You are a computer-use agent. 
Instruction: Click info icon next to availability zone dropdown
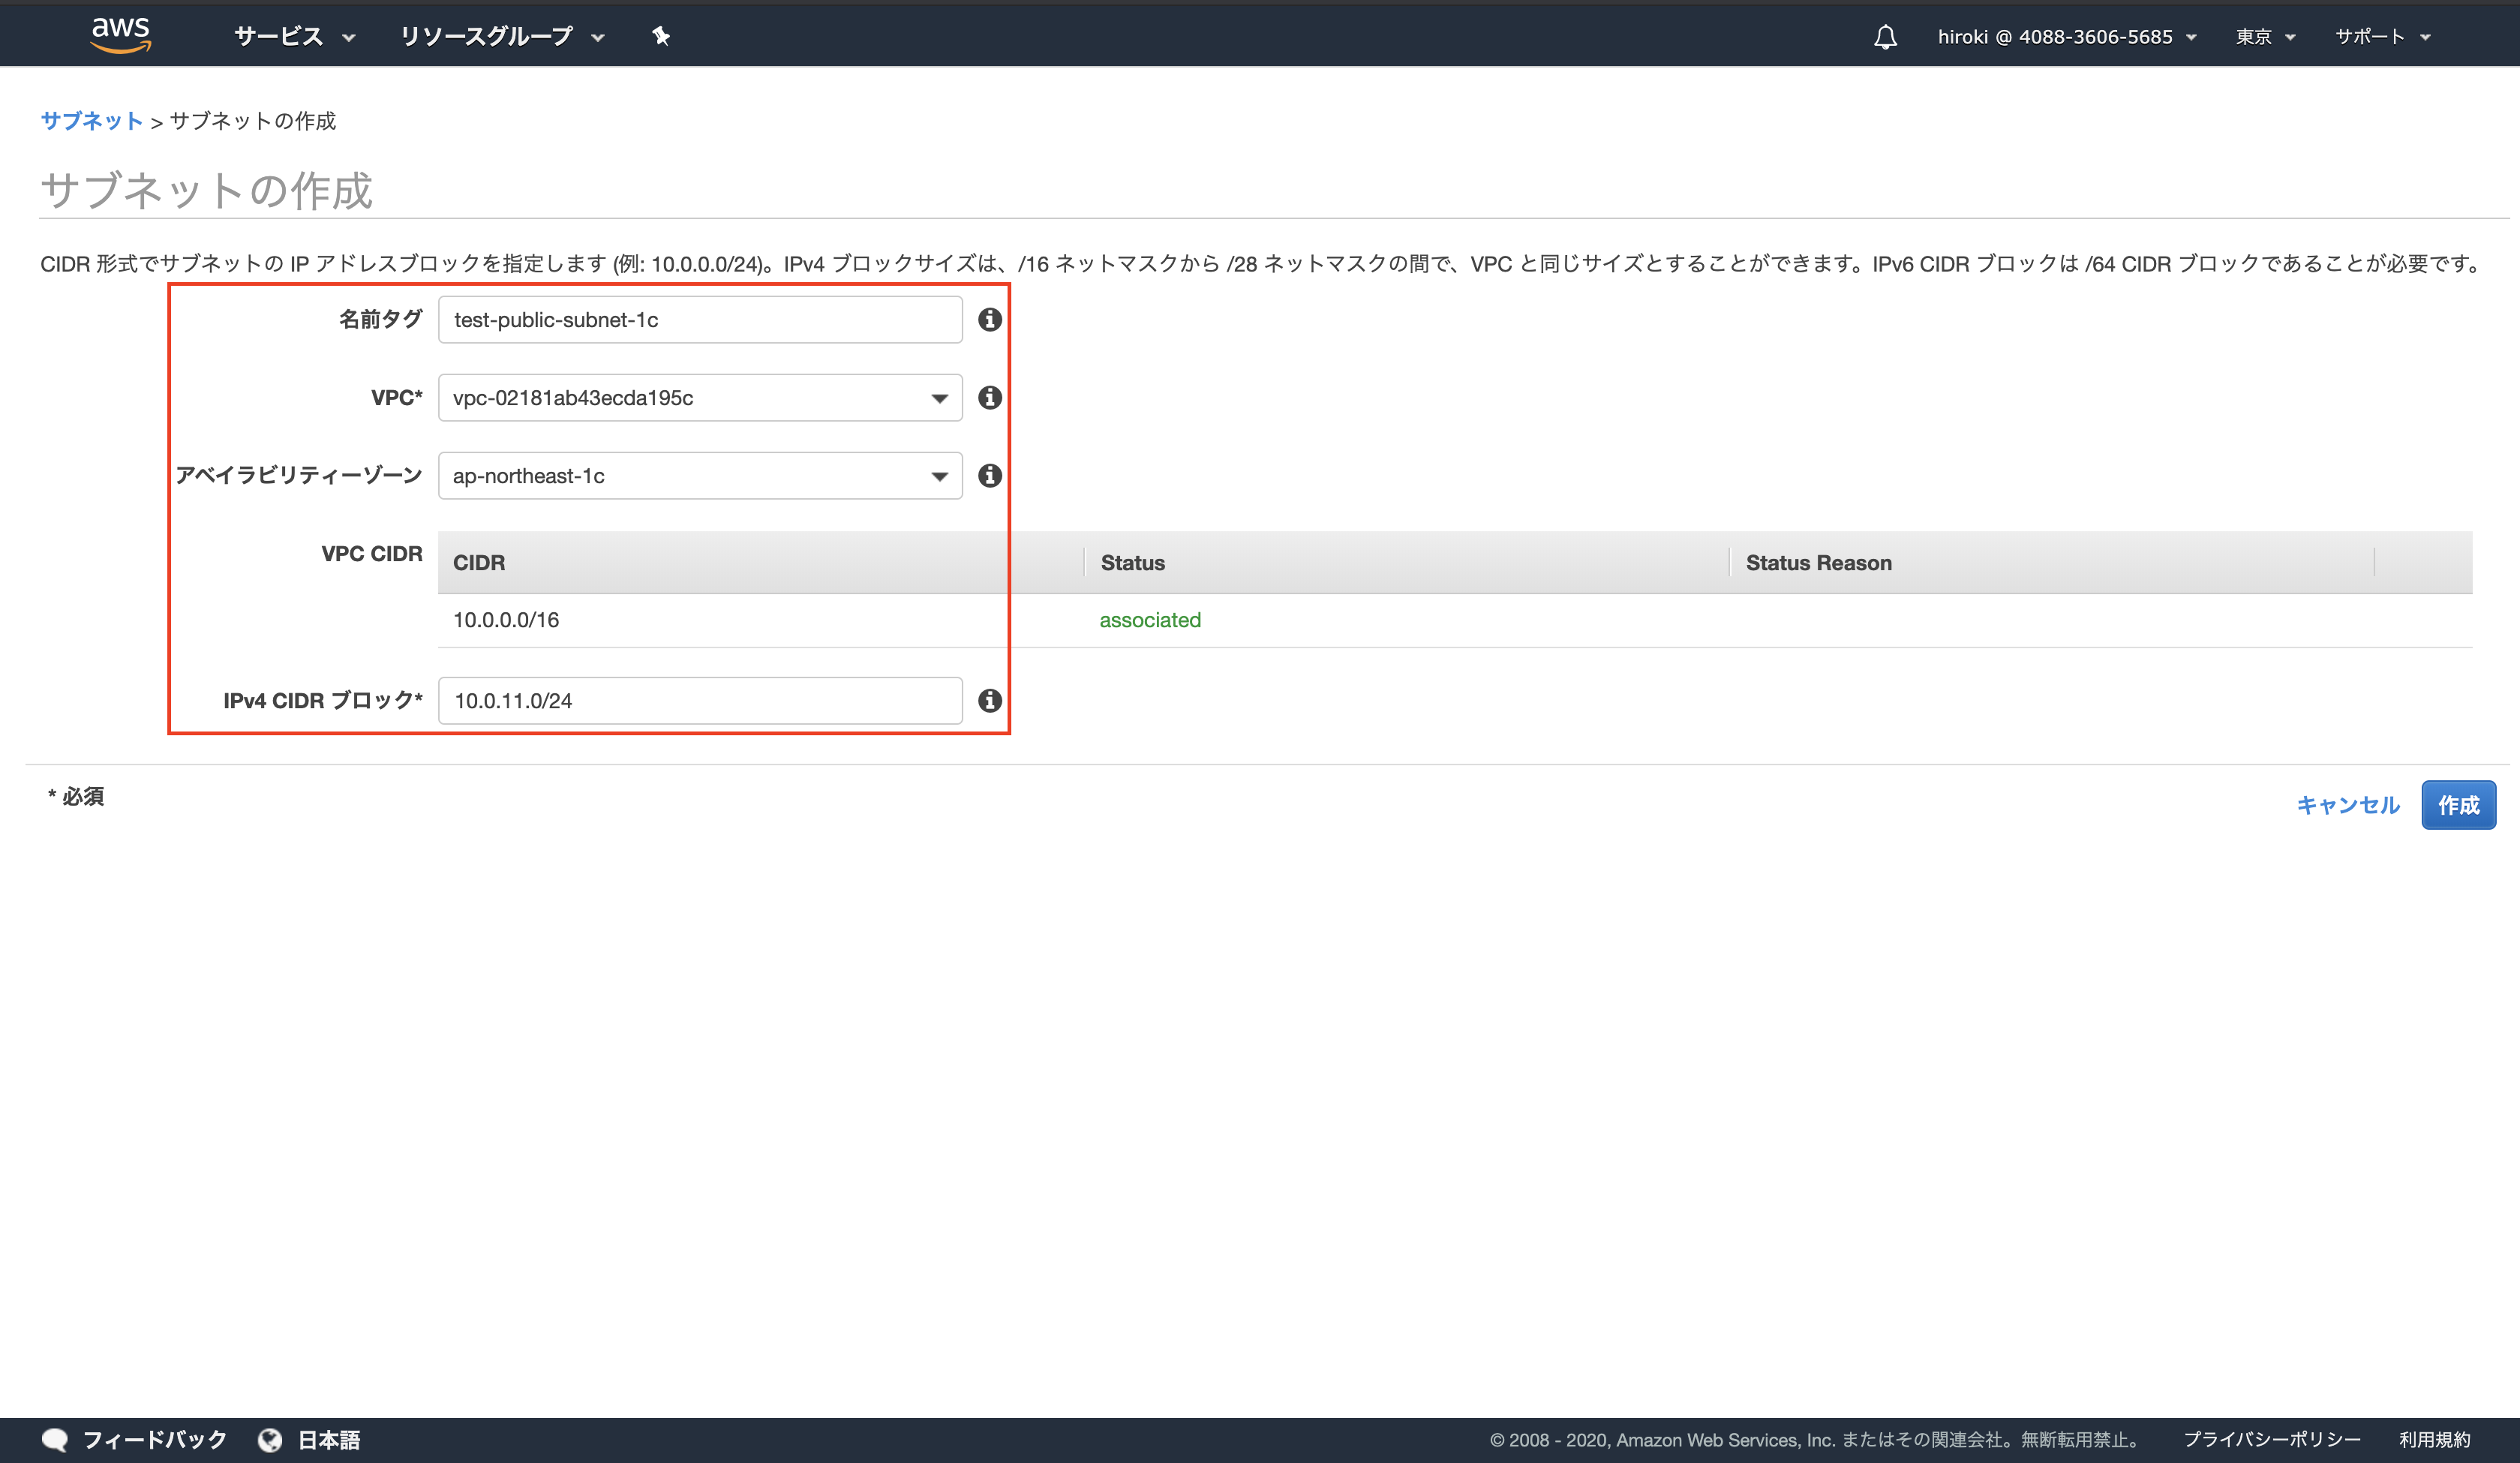click(x=989, y=476)
